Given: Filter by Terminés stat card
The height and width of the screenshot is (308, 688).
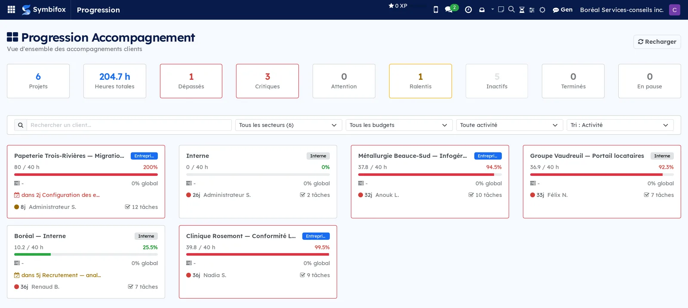Looking at the screenshot, I should (x=573, y=81).
